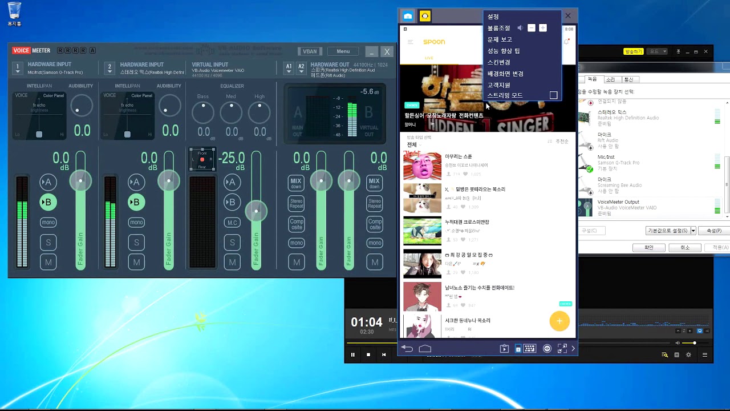
Task: Open the 아무리는 스푼 broadcast thumbnail
Action: 422,166
